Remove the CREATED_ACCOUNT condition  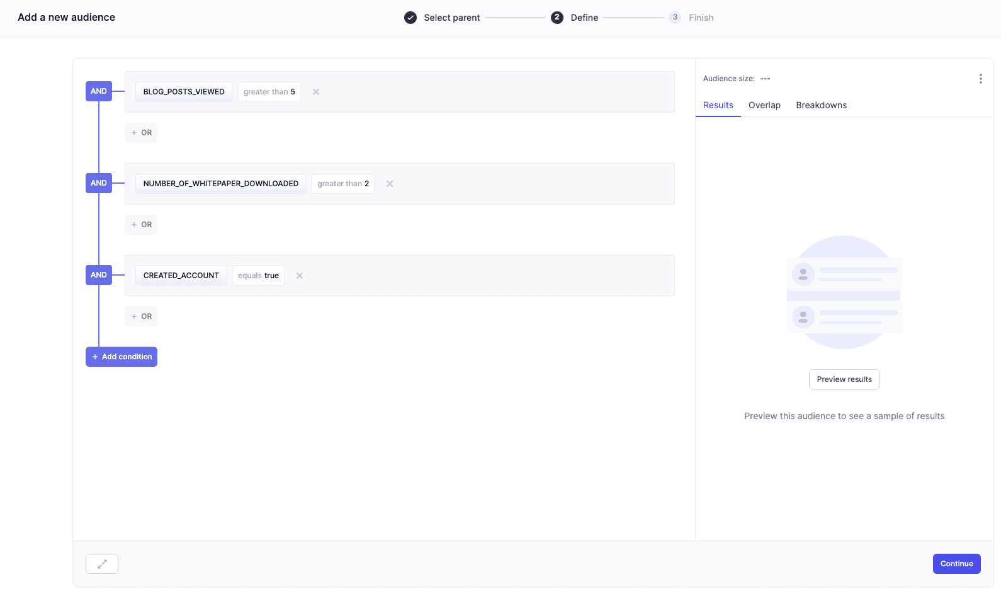[x=300, y=276]
